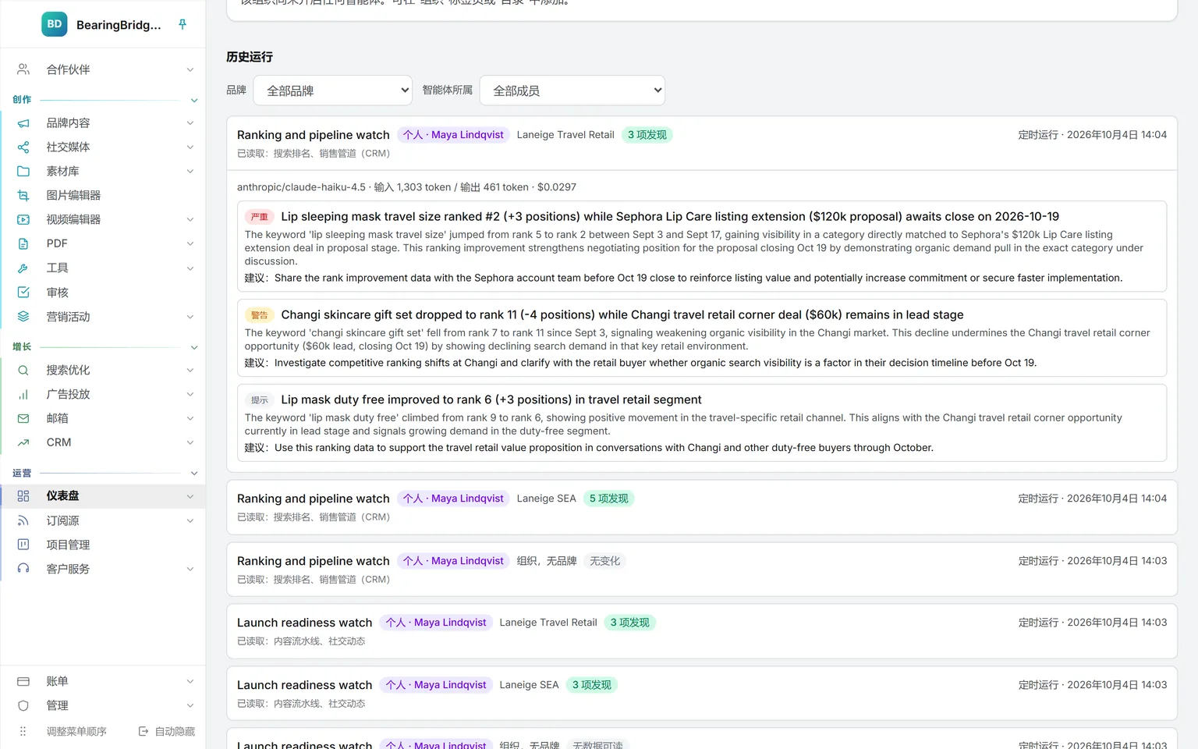Click the 审核 checkmark icon
Image resolution: width=1198 pixels, height=749 pixels.
point(23,293)
